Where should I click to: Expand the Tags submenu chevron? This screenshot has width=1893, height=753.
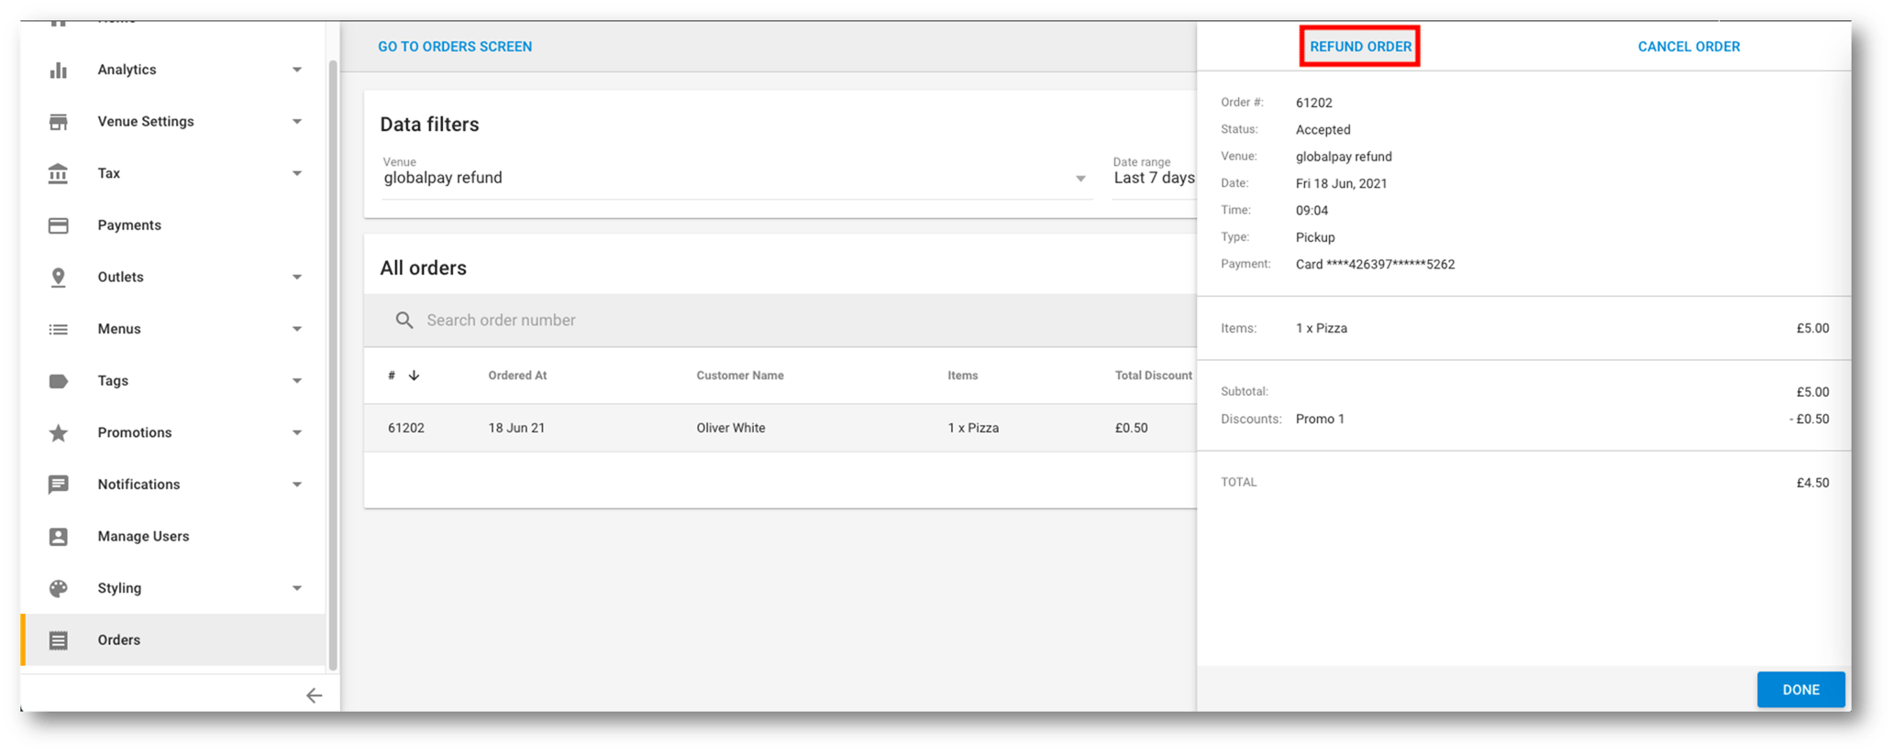[x=297, y=381]
